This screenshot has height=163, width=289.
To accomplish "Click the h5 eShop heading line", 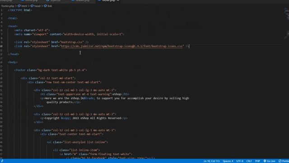I will pos(84,94).
